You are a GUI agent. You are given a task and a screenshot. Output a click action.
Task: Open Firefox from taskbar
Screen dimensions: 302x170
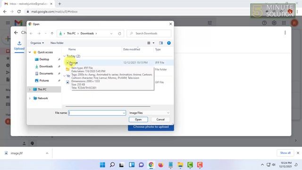click(160, 165)
